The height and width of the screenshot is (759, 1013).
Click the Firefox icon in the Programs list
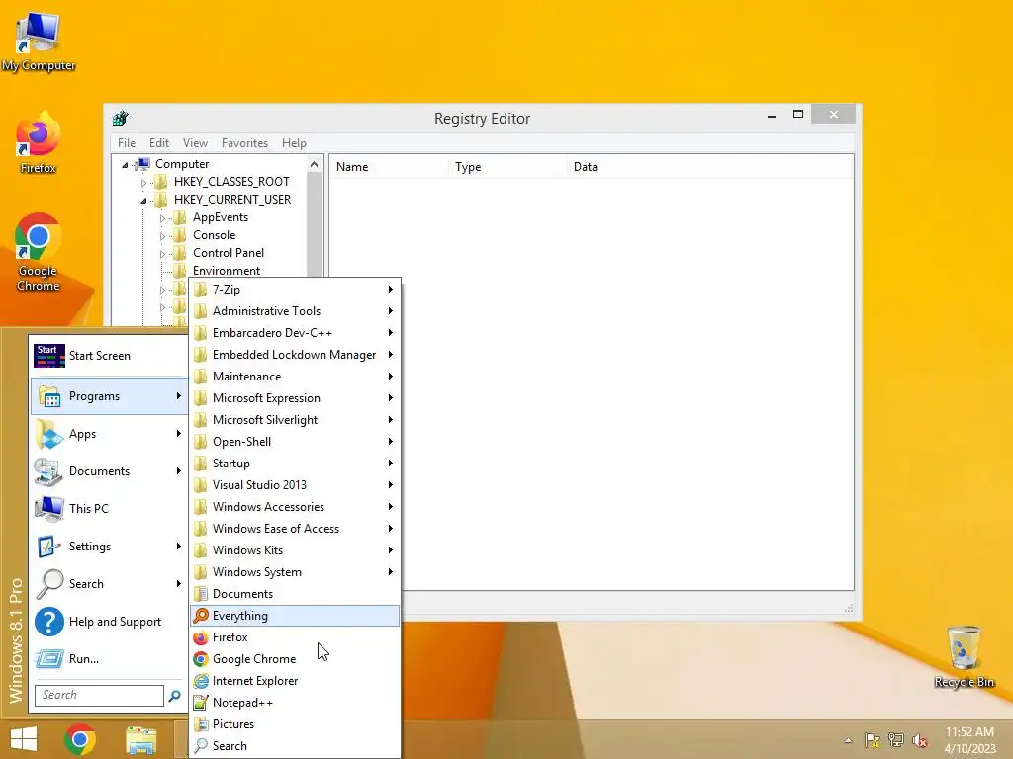(x=201, y=637)
